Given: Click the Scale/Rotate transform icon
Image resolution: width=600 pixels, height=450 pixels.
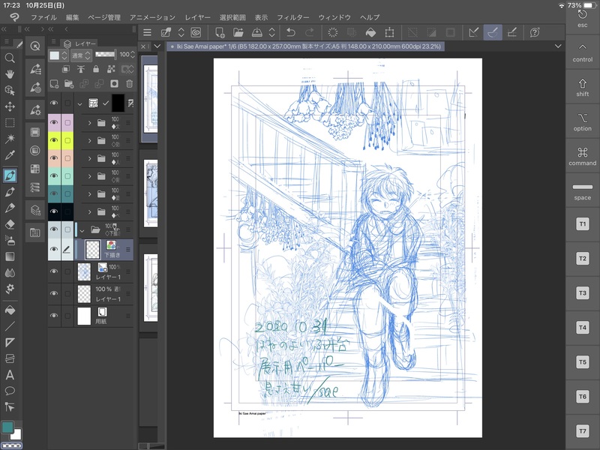Looking at the screenshot, I should (389, 32).
